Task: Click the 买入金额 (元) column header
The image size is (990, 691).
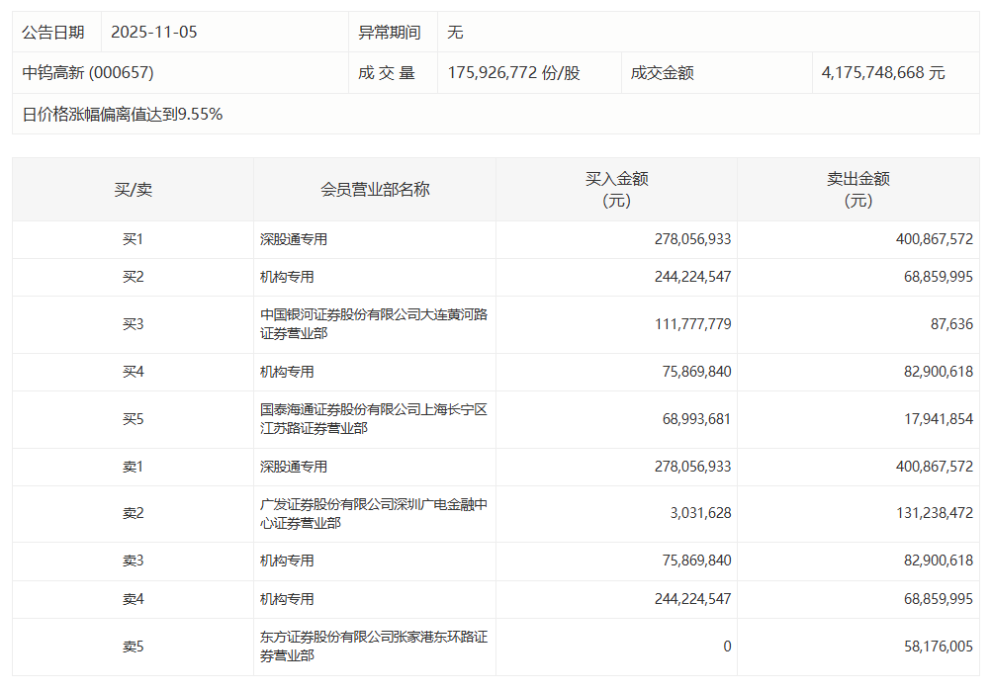Action: coord(616,190)
